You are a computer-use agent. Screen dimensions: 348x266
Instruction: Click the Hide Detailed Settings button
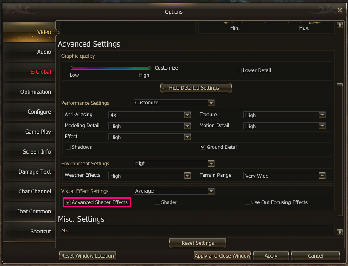[x=196, y=88]
